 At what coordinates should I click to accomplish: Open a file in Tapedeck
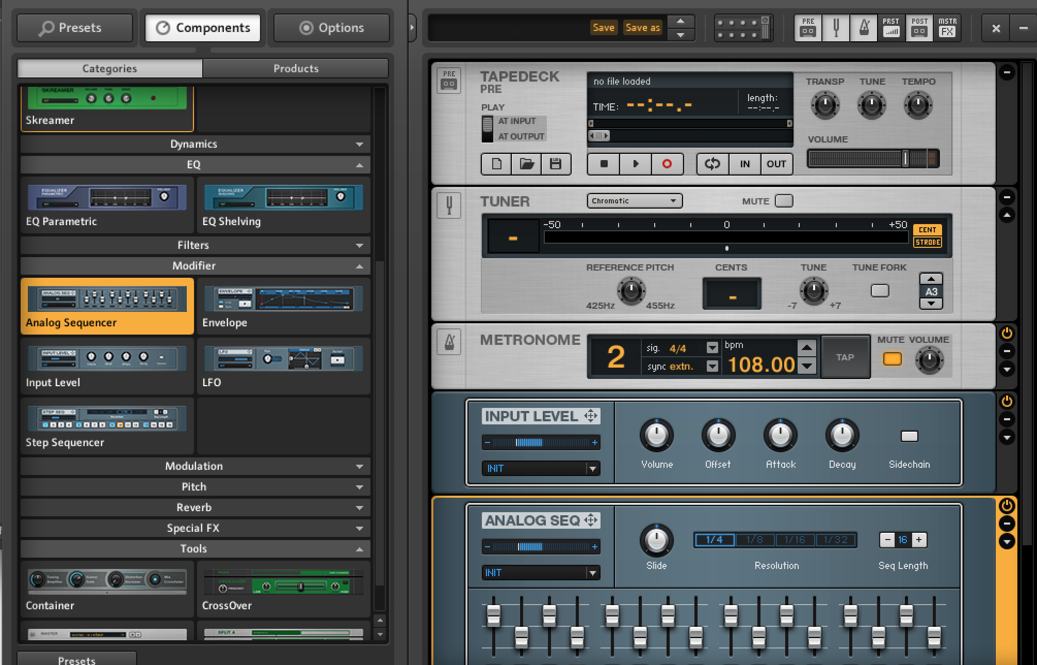tap(526, 164)
